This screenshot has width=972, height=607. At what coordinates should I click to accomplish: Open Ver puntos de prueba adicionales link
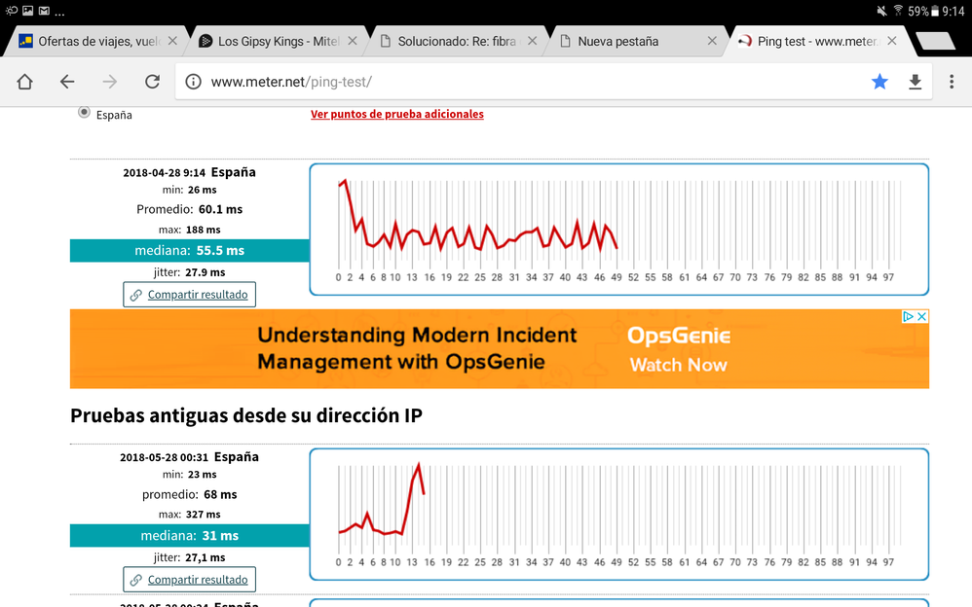point(396,114)
